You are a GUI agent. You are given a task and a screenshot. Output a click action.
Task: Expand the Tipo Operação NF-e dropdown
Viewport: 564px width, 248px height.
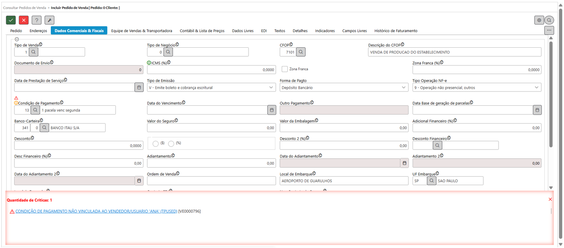[x=477, y=87]
